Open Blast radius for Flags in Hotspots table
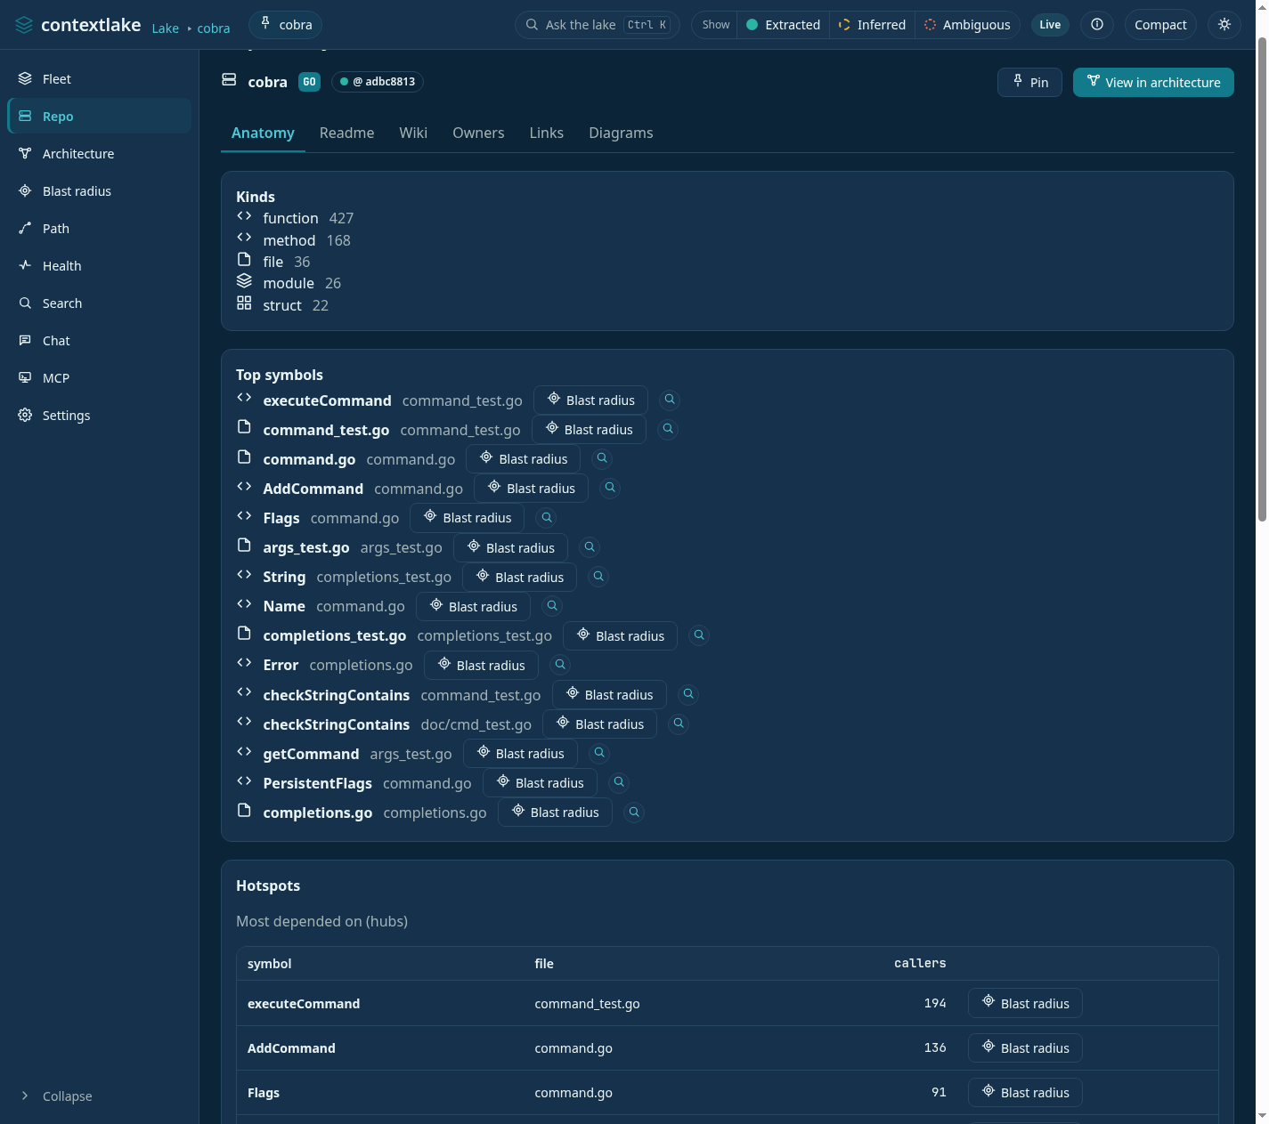1269x1124 pixels. [1025, 1092]
